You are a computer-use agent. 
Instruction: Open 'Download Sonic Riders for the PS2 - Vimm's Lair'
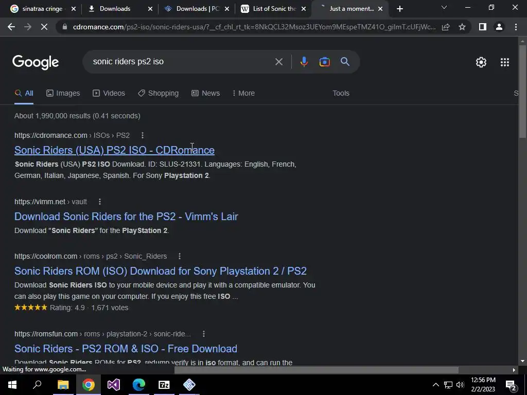pos(126,217)
